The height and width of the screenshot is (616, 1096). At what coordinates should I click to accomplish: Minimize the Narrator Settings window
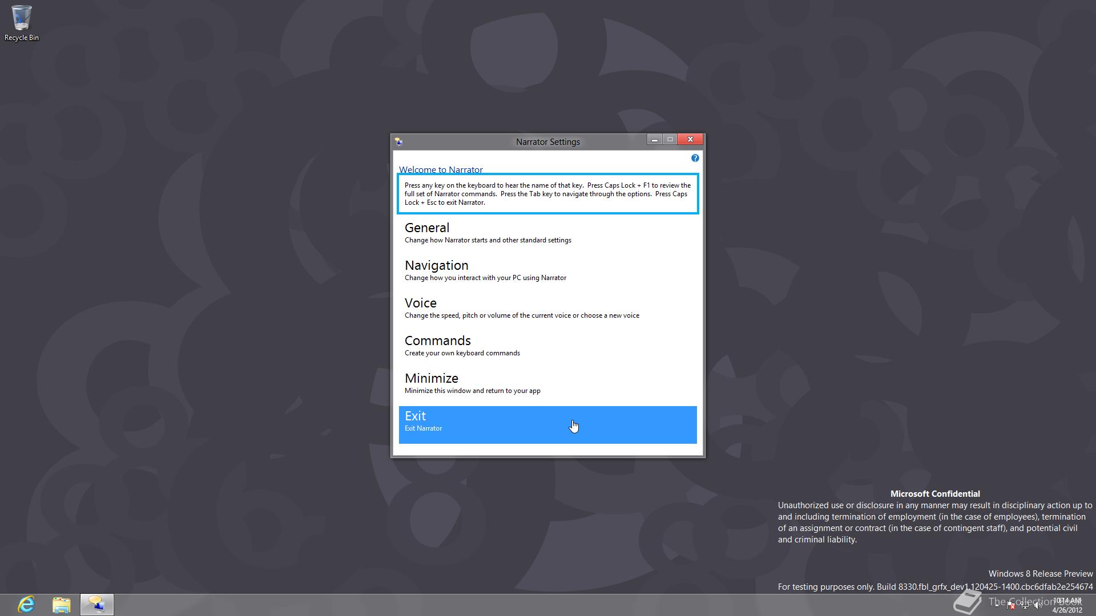pyautogui.click(x=654, y=140)
